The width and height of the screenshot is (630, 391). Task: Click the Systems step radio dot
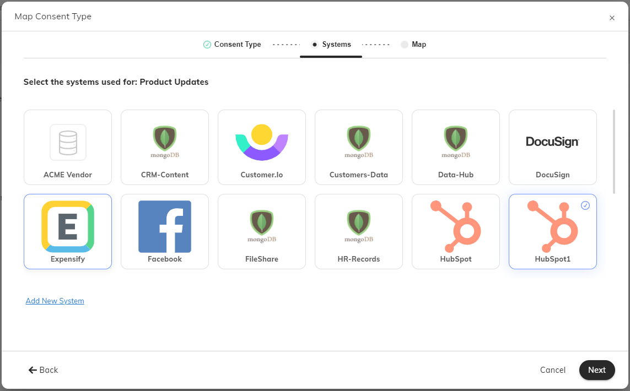(315, 45)
